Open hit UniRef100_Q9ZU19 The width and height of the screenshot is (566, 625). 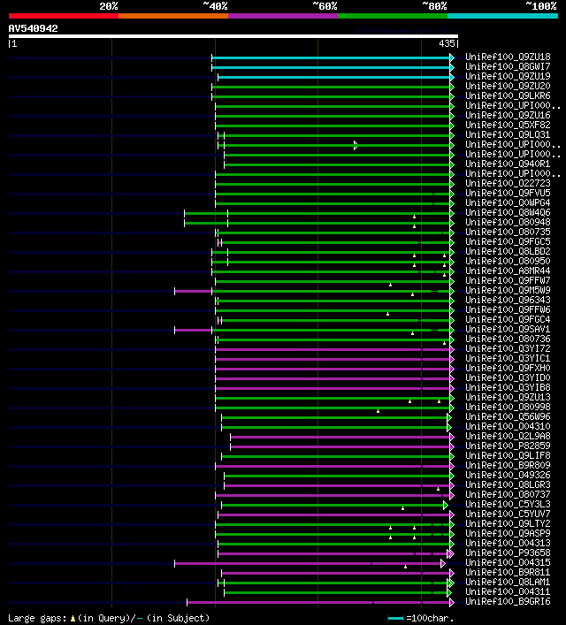coord(508,76)
